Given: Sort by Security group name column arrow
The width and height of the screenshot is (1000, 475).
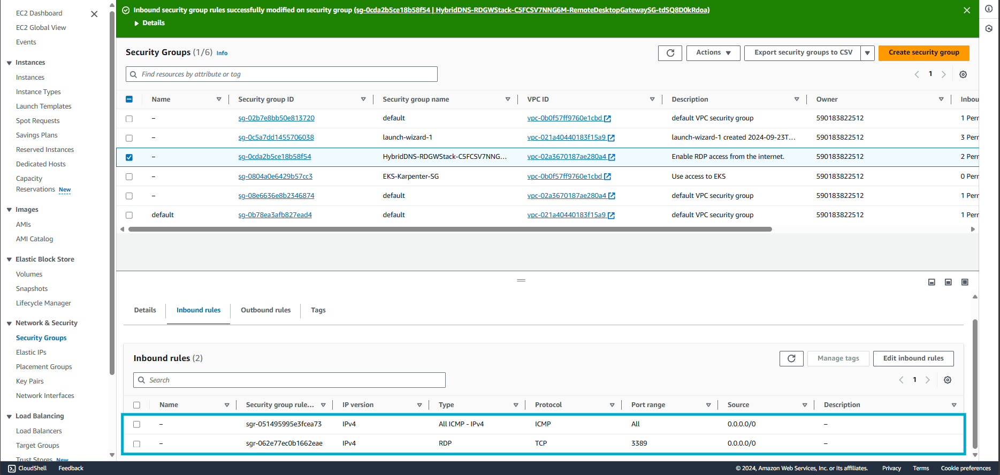Looking at the screenshot, I should pos(508,99).
